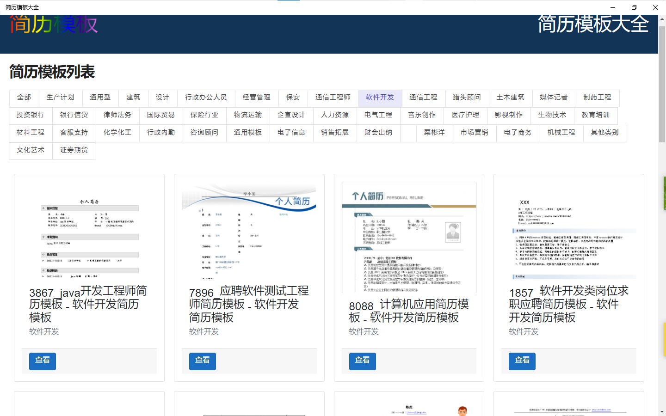Open the 设计 category tab
This screenshot has height=416, width=666.
(x=162, y=98)
